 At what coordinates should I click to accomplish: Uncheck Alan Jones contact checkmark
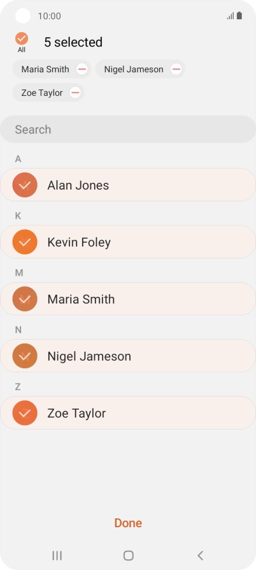tap(25, 185)
